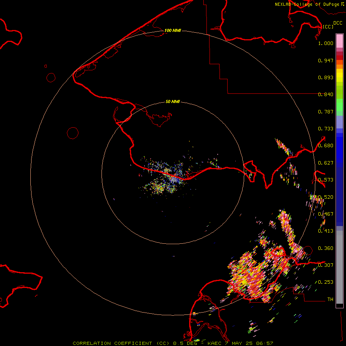Click the 0.573 color scale value
This screenshot has height=346, width=346.
pyautogui.click(x=326, y=180)
